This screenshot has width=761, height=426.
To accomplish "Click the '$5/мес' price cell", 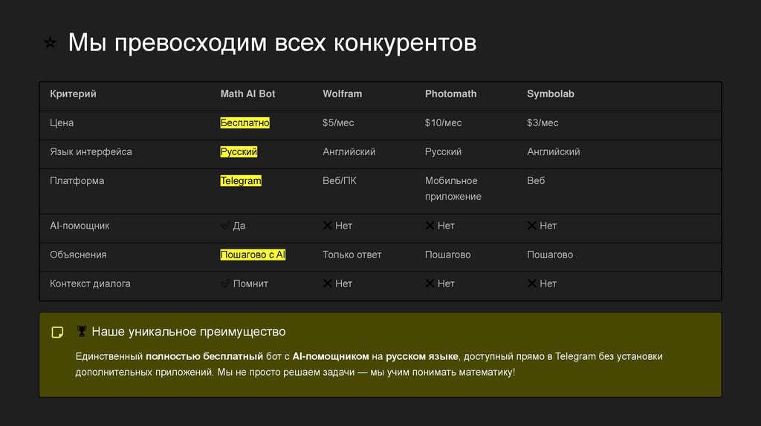I will pyautogui.click(x=338, y=123).
